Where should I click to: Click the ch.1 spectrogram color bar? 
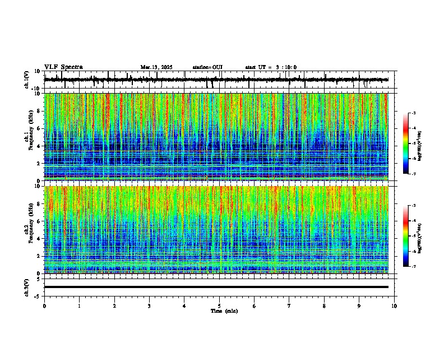[x=405, y=143]
